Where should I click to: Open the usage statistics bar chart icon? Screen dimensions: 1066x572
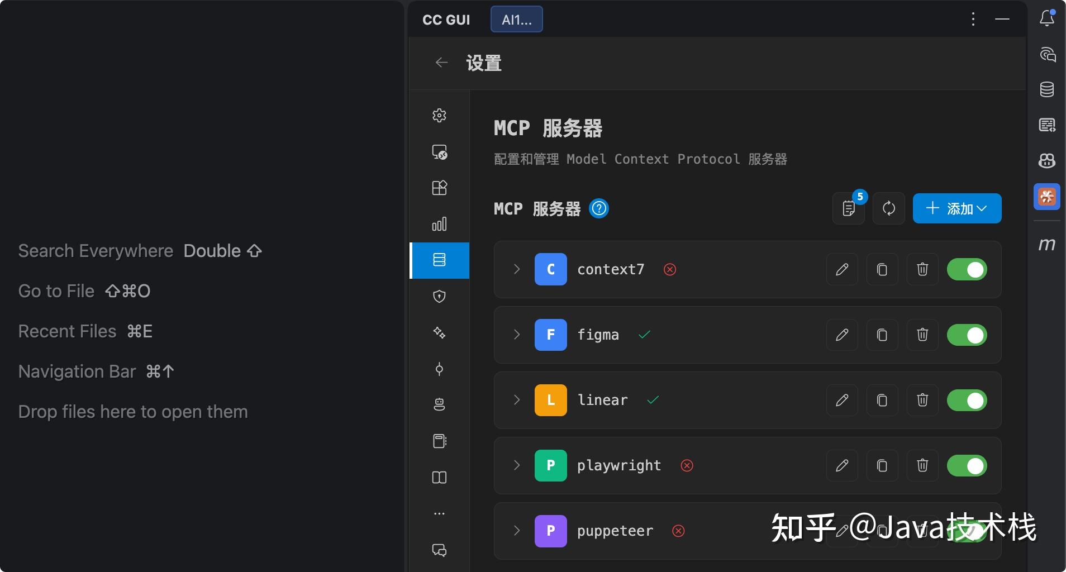pyautogui.click(x=439, y=224)
